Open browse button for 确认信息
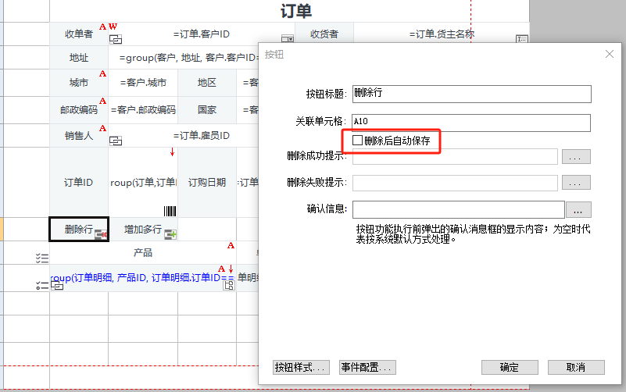This screenshot has height=392, width=626. [578, 210]
